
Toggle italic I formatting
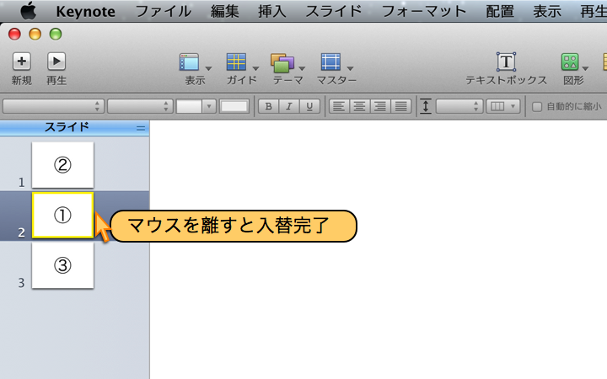[x=289, y=106]
